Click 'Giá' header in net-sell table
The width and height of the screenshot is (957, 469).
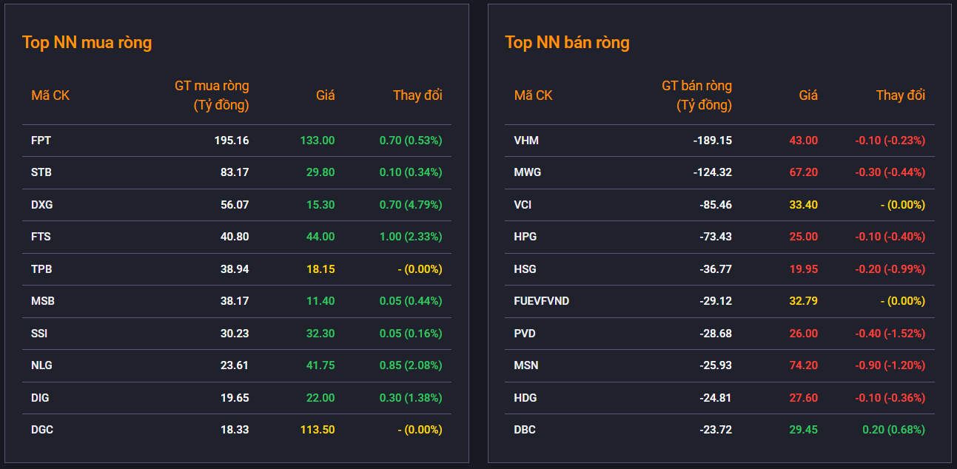point(808,95)
